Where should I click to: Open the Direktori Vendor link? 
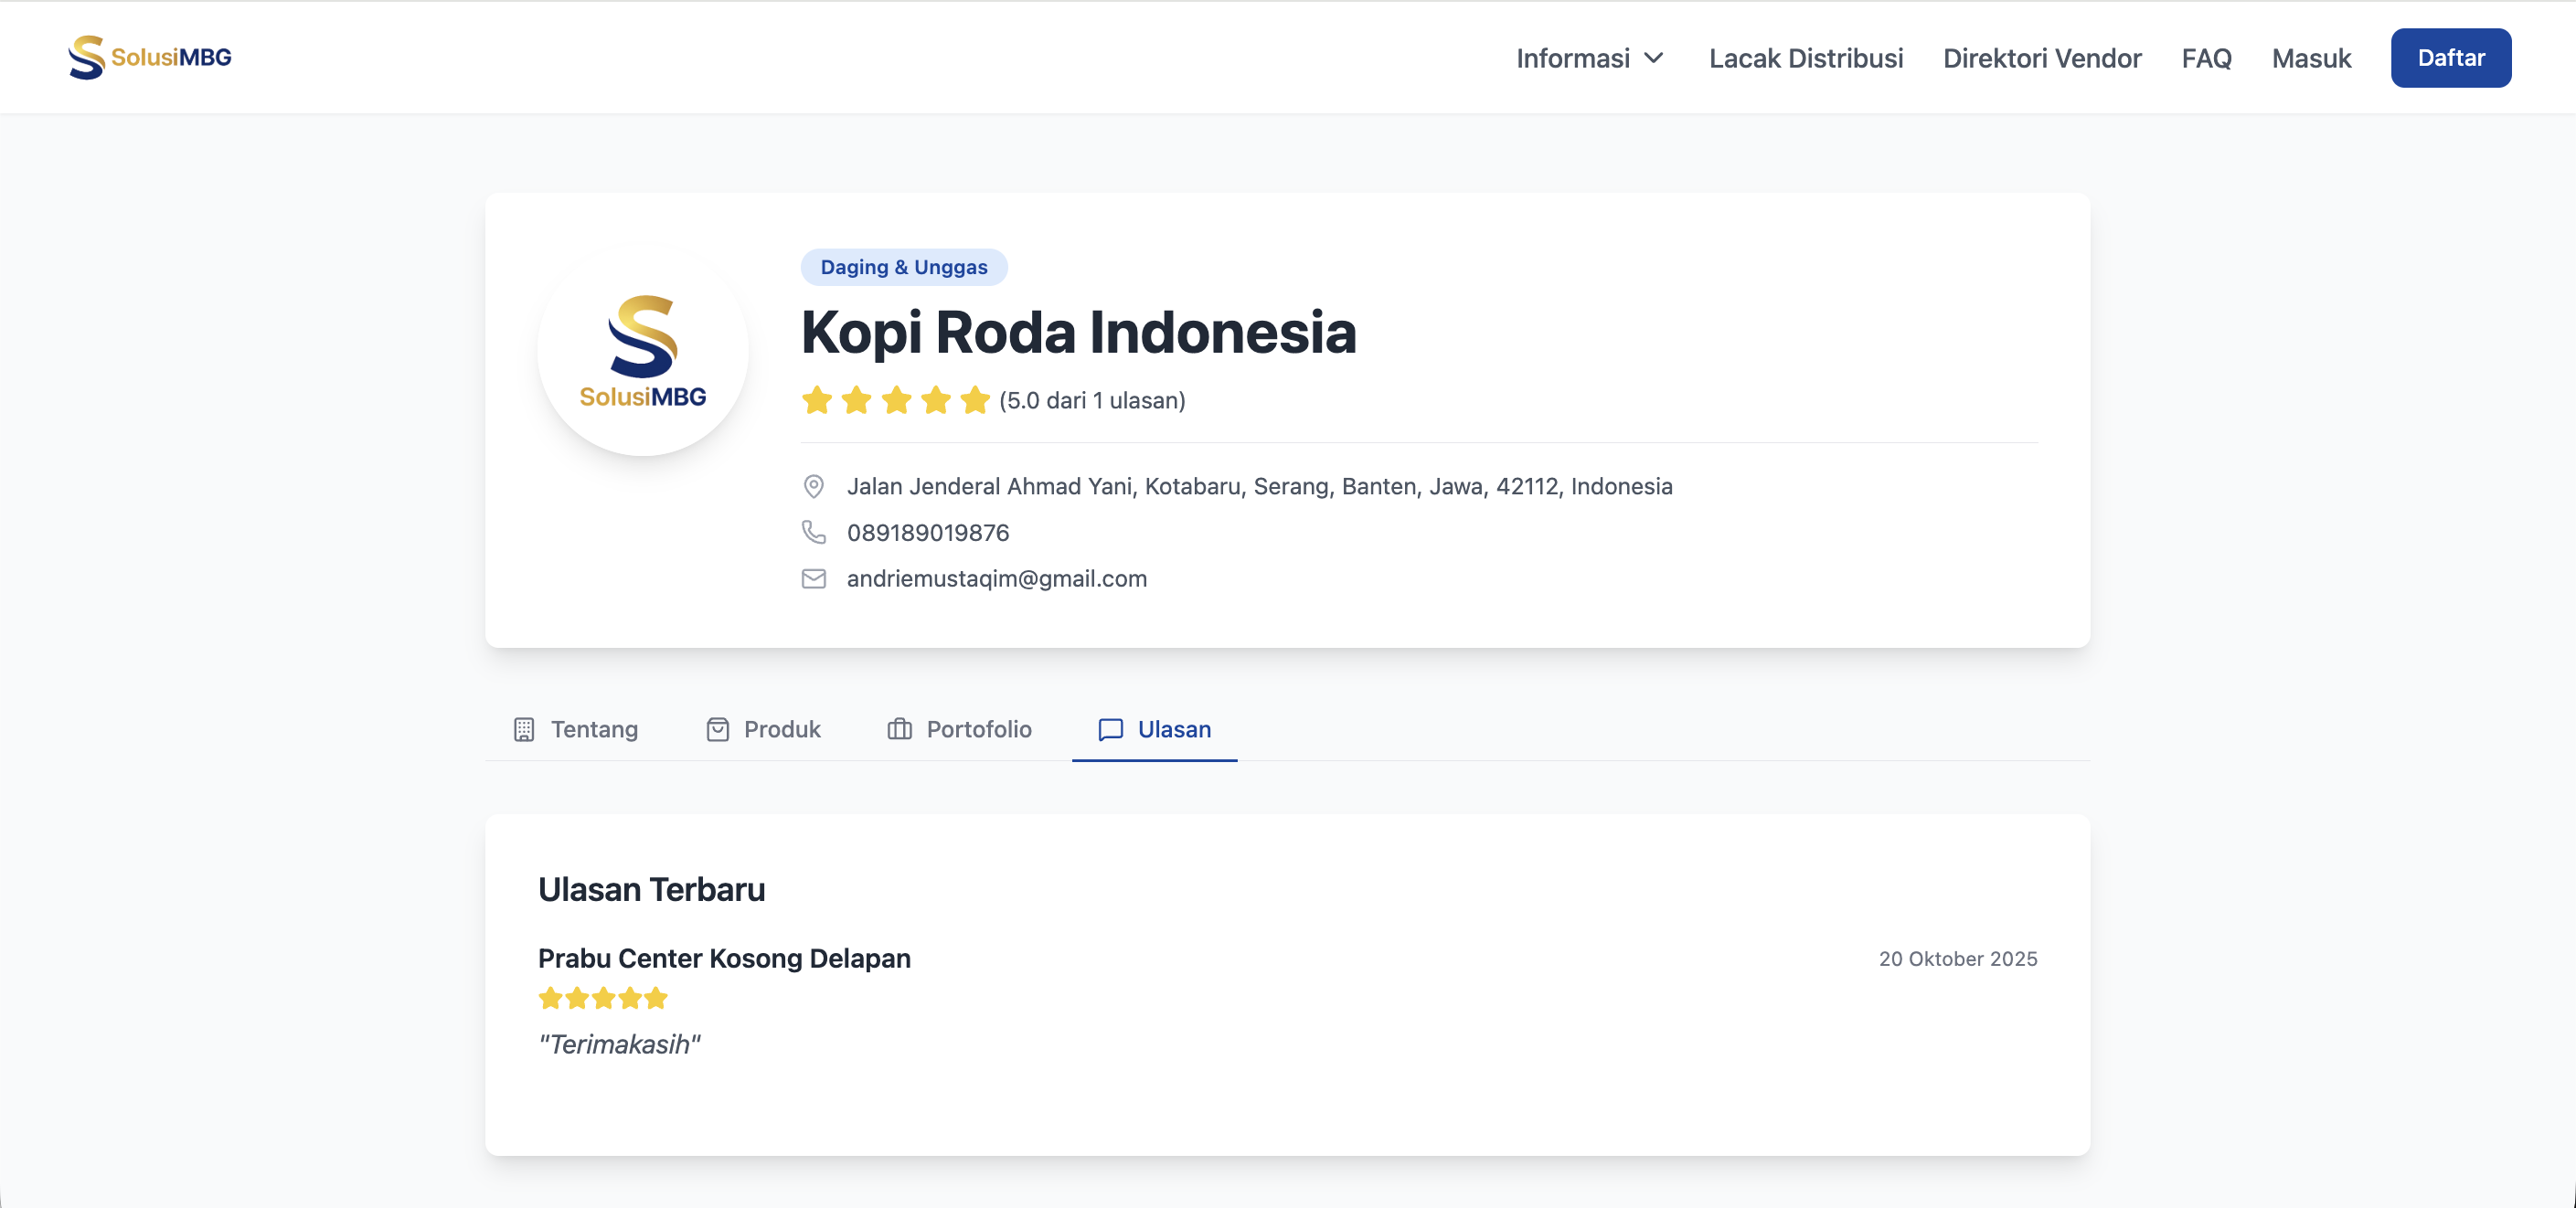coord(2041,58)
